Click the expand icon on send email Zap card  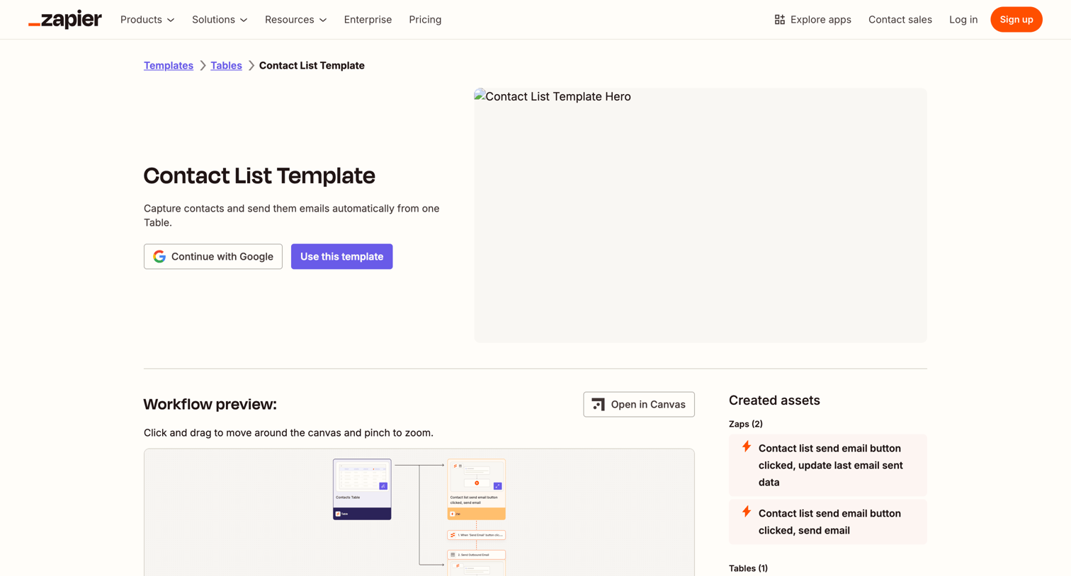pyautogui.click(x=497, y=486)
